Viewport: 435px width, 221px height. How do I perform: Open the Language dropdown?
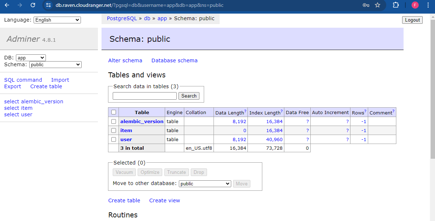pos(57,20)
